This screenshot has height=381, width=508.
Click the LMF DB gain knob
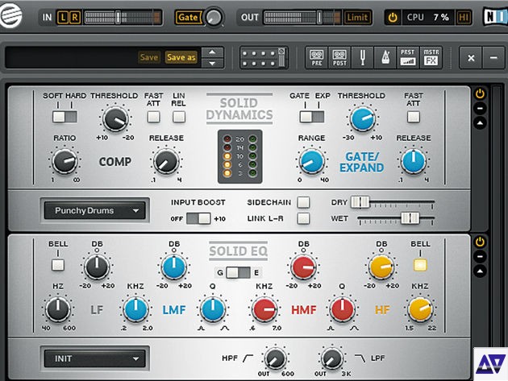174,267
